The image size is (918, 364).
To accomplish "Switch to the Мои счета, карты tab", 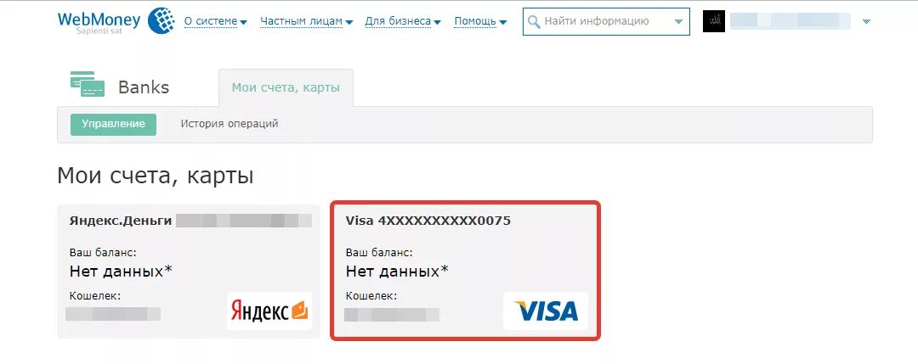I will (x=286, y=87).
